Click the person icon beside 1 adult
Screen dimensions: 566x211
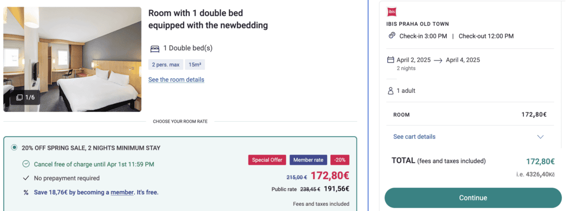click(x=391, y=91)
